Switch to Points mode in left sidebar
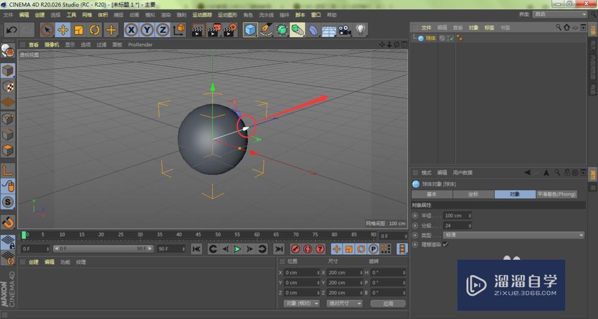 [x=8, y=119]
